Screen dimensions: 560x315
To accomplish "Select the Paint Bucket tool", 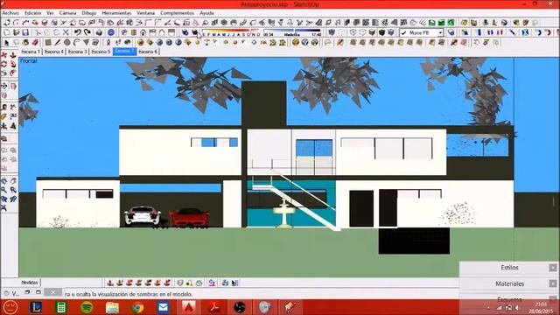I will (25, 43).
